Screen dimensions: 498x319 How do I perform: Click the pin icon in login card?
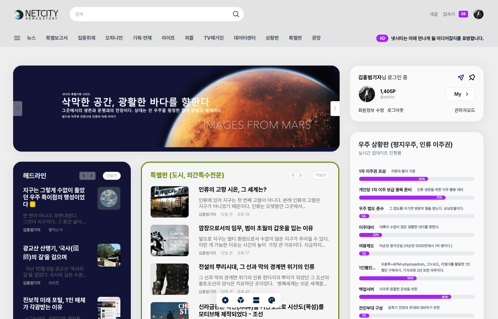[x=472, y=78]
